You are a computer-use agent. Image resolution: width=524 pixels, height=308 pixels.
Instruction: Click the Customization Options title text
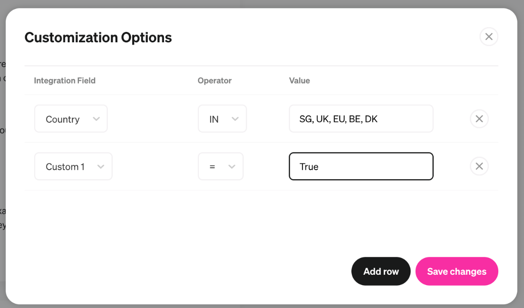[x=98, y=38]
